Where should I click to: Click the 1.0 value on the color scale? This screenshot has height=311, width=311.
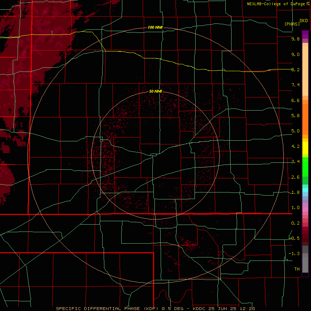[x=295, y=208]
